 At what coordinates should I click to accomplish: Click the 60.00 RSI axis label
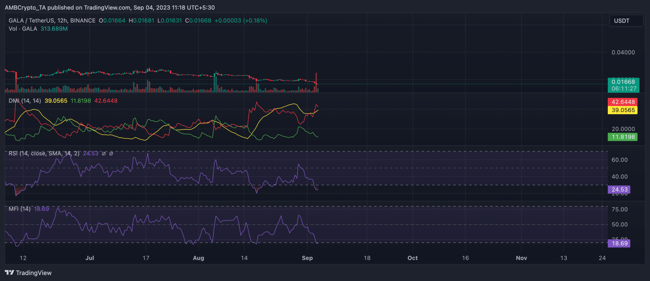click(620, 160)
